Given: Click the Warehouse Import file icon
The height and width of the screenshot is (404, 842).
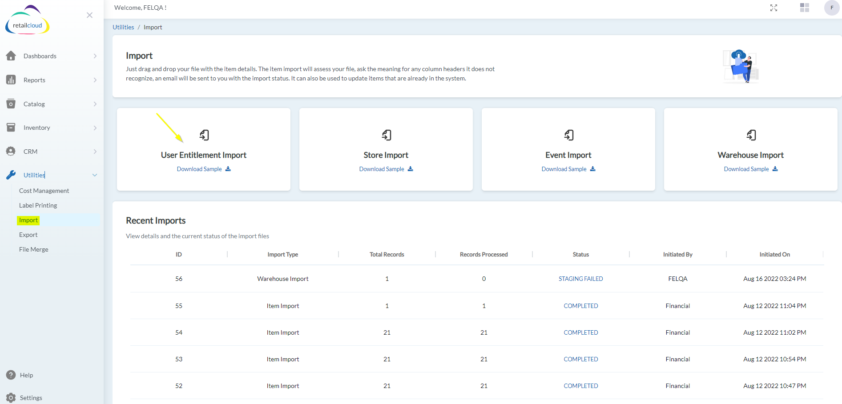Looking at the screenshot, I should 751,135.
